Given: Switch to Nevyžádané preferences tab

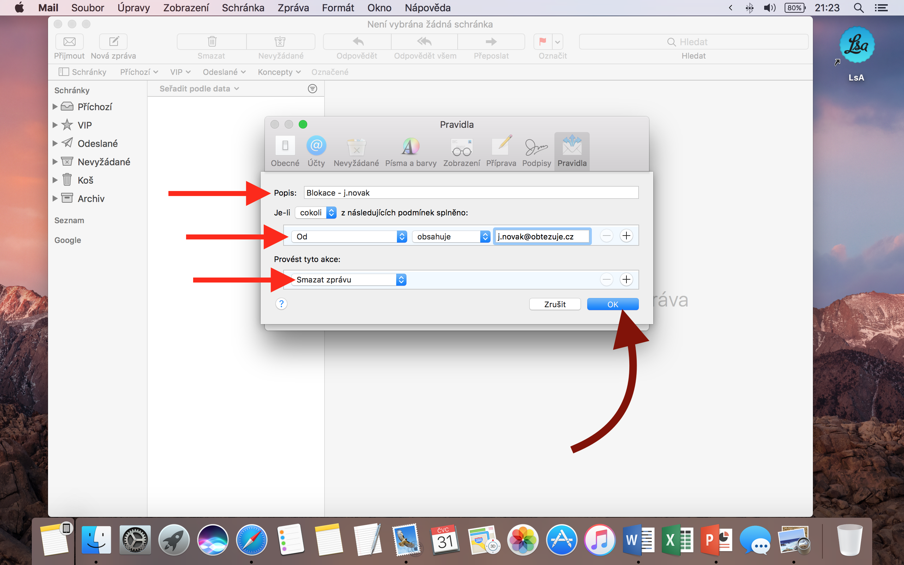Looking at the screenshot, I should click(x=356, y=151).
